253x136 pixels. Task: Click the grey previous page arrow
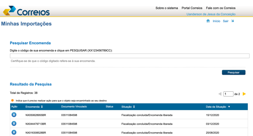coord(220,94)
